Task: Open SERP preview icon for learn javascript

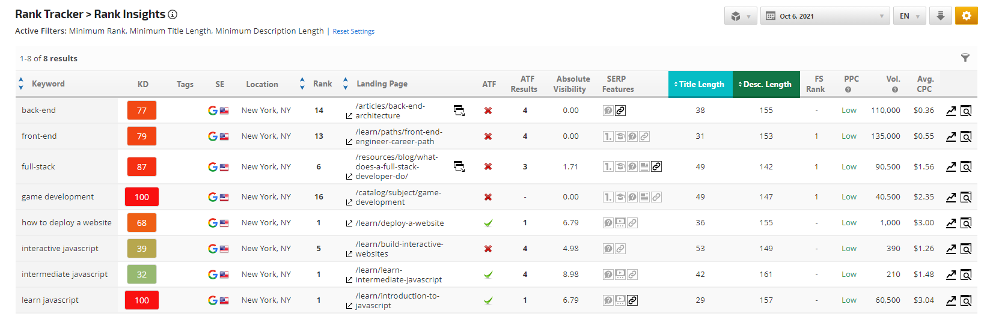Action: click(x=966, y=300)
